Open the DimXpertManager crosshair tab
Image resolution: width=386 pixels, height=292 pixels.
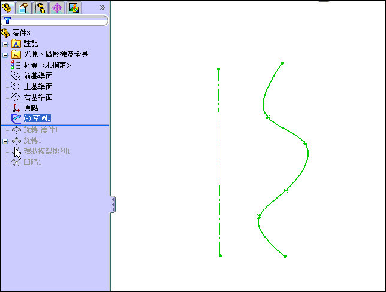coord(57,8)
